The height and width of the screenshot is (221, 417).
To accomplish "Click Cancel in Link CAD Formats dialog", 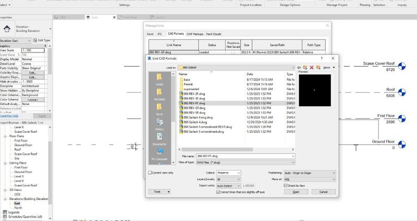I will [x=323, y=192].
